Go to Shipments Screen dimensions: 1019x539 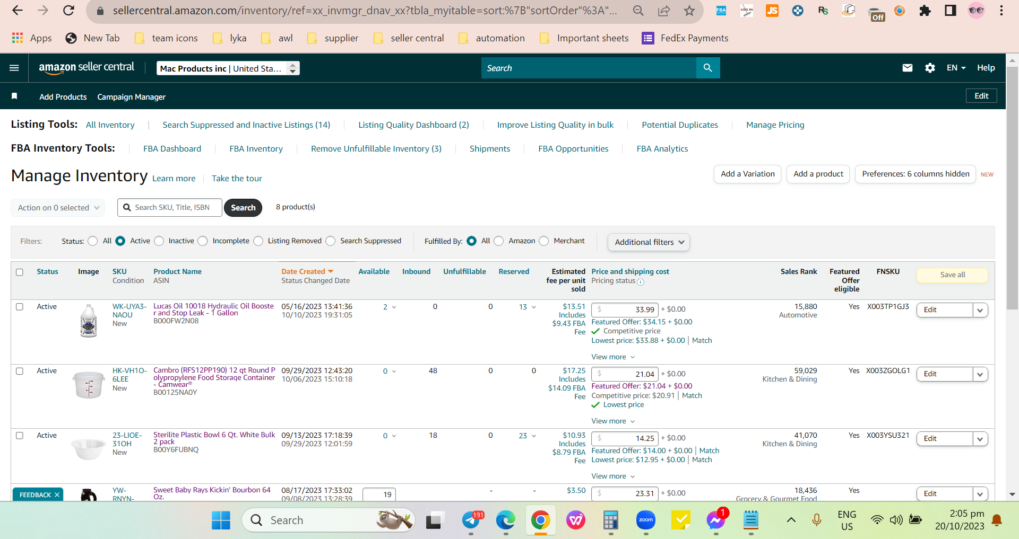(x=490, y=149)
